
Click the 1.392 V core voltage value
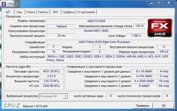click(x=136, y=35)
